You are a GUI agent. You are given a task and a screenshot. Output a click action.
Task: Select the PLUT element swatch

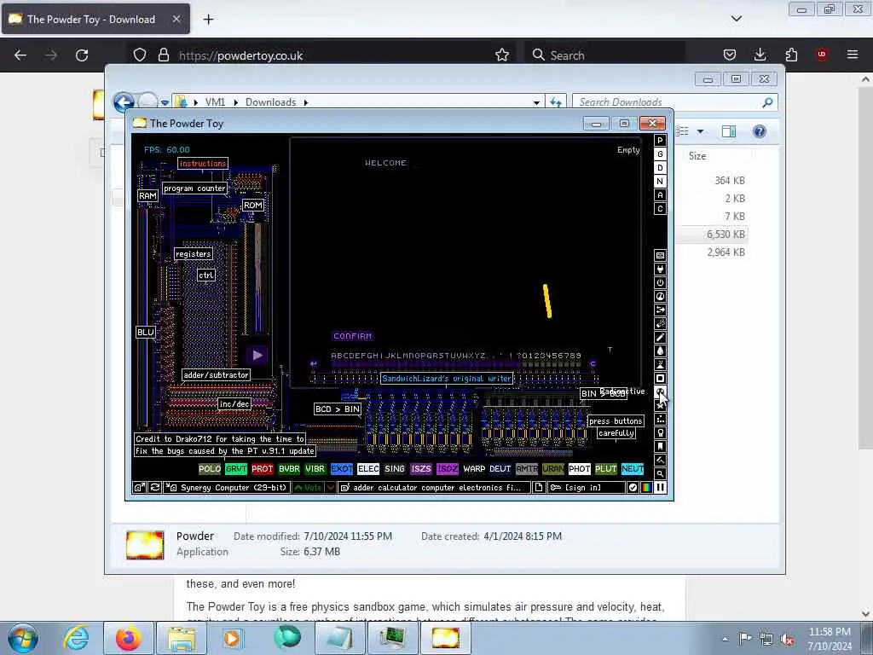tap(606, 469)
